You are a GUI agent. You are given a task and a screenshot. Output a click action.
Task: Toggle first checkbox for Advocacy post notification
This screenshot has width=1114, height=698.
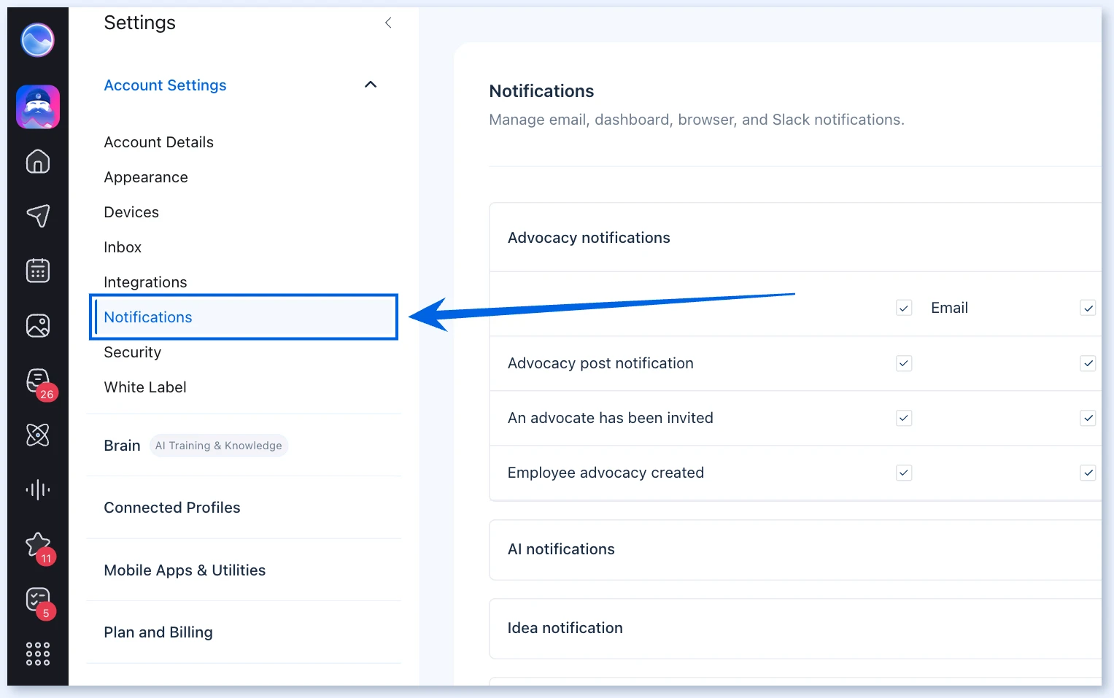[904, 363]
